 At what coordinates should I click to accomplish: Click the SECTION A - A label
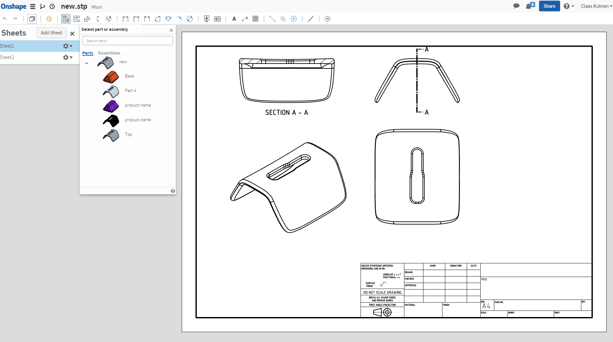tap(287, 112)
